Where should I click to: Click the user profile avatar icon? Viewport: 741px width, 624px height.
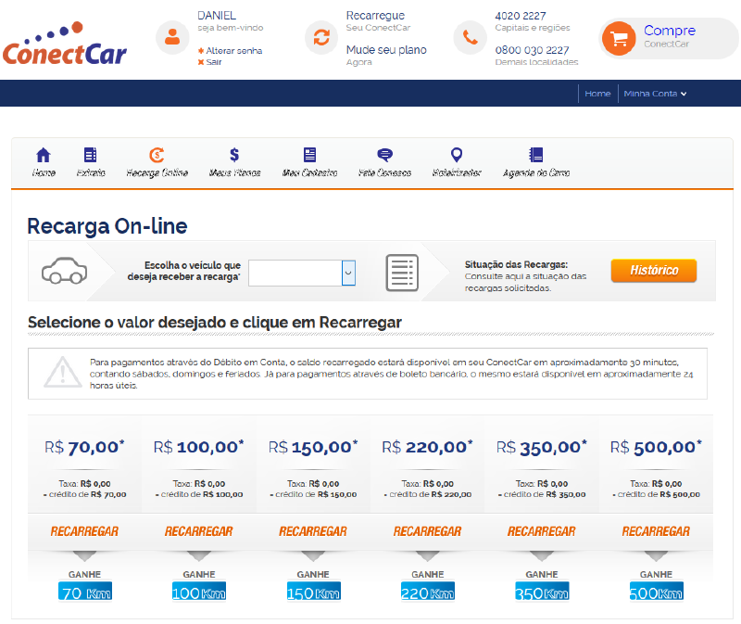point(172,37)
